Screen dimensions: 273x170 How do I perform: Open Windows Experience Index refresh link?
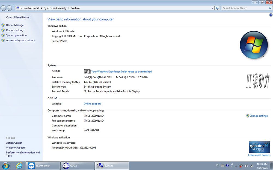(x=121, y=72)
